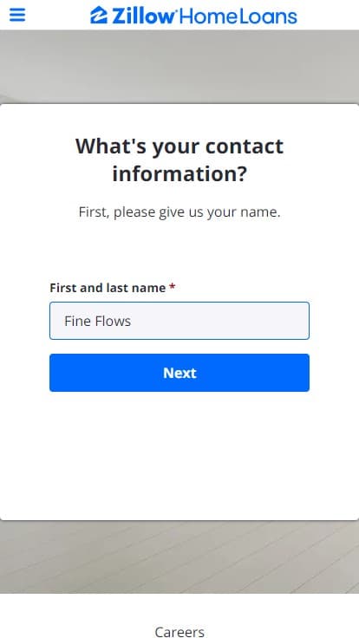Click the word 'information?' in the heading
359x638 pixels.
pyautogui.click(x=179, y=173)
